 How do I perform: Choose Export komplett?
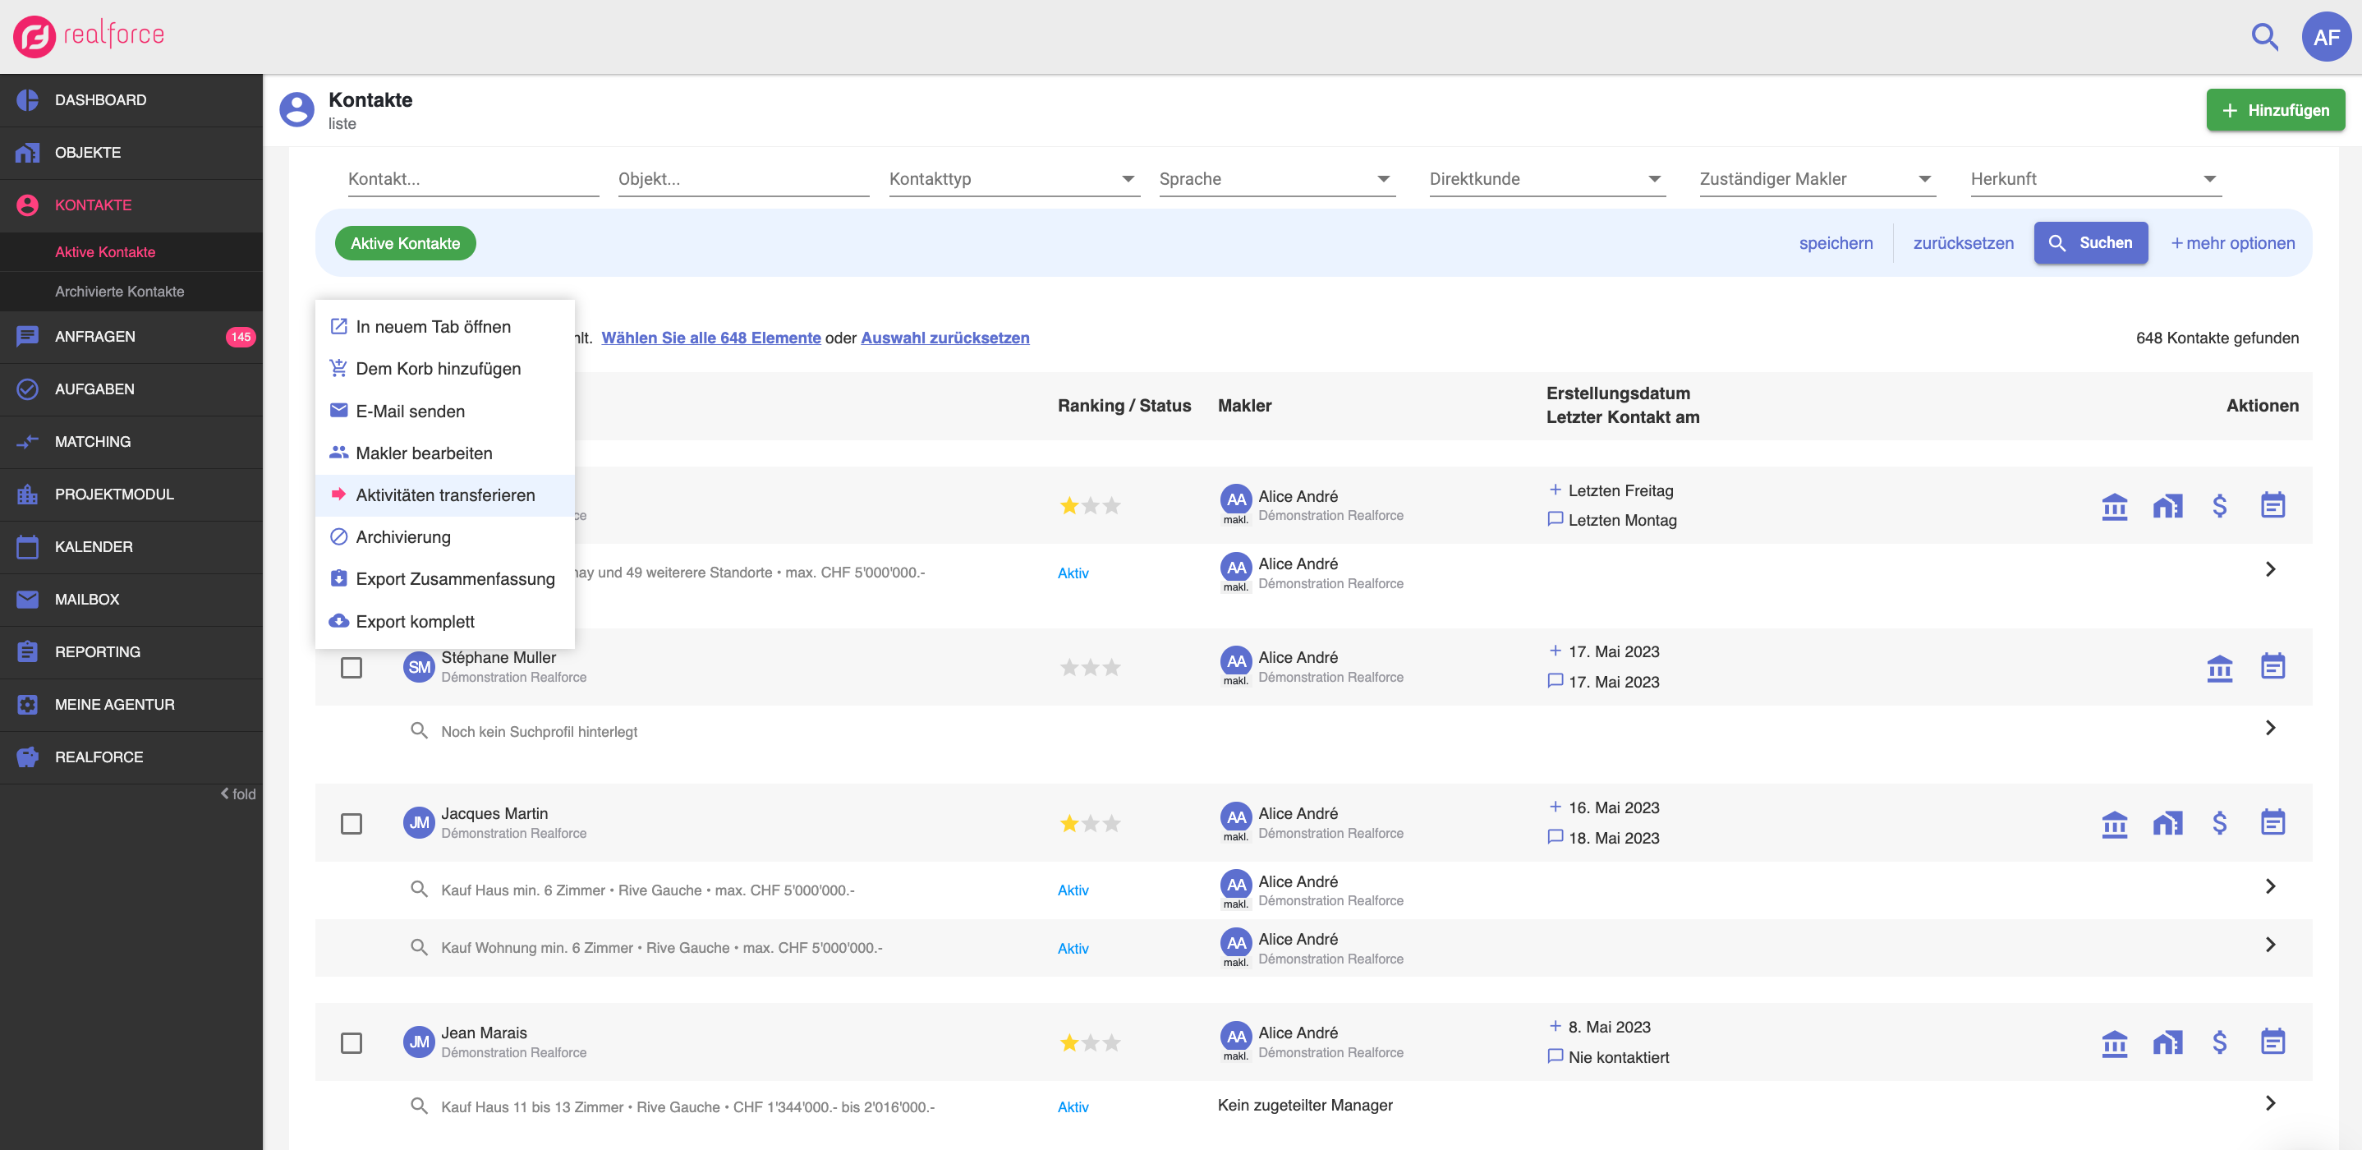pyautogui.click(x=444, y=622)
